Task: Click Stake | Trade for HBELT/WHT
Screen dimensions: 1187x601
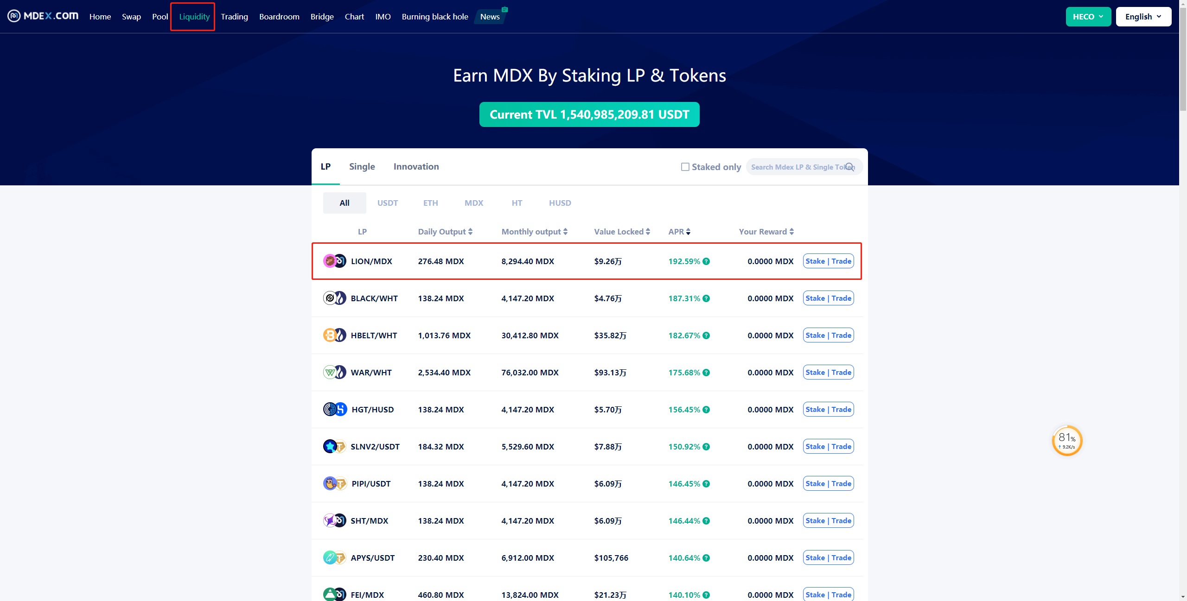Action: (828, 335)
